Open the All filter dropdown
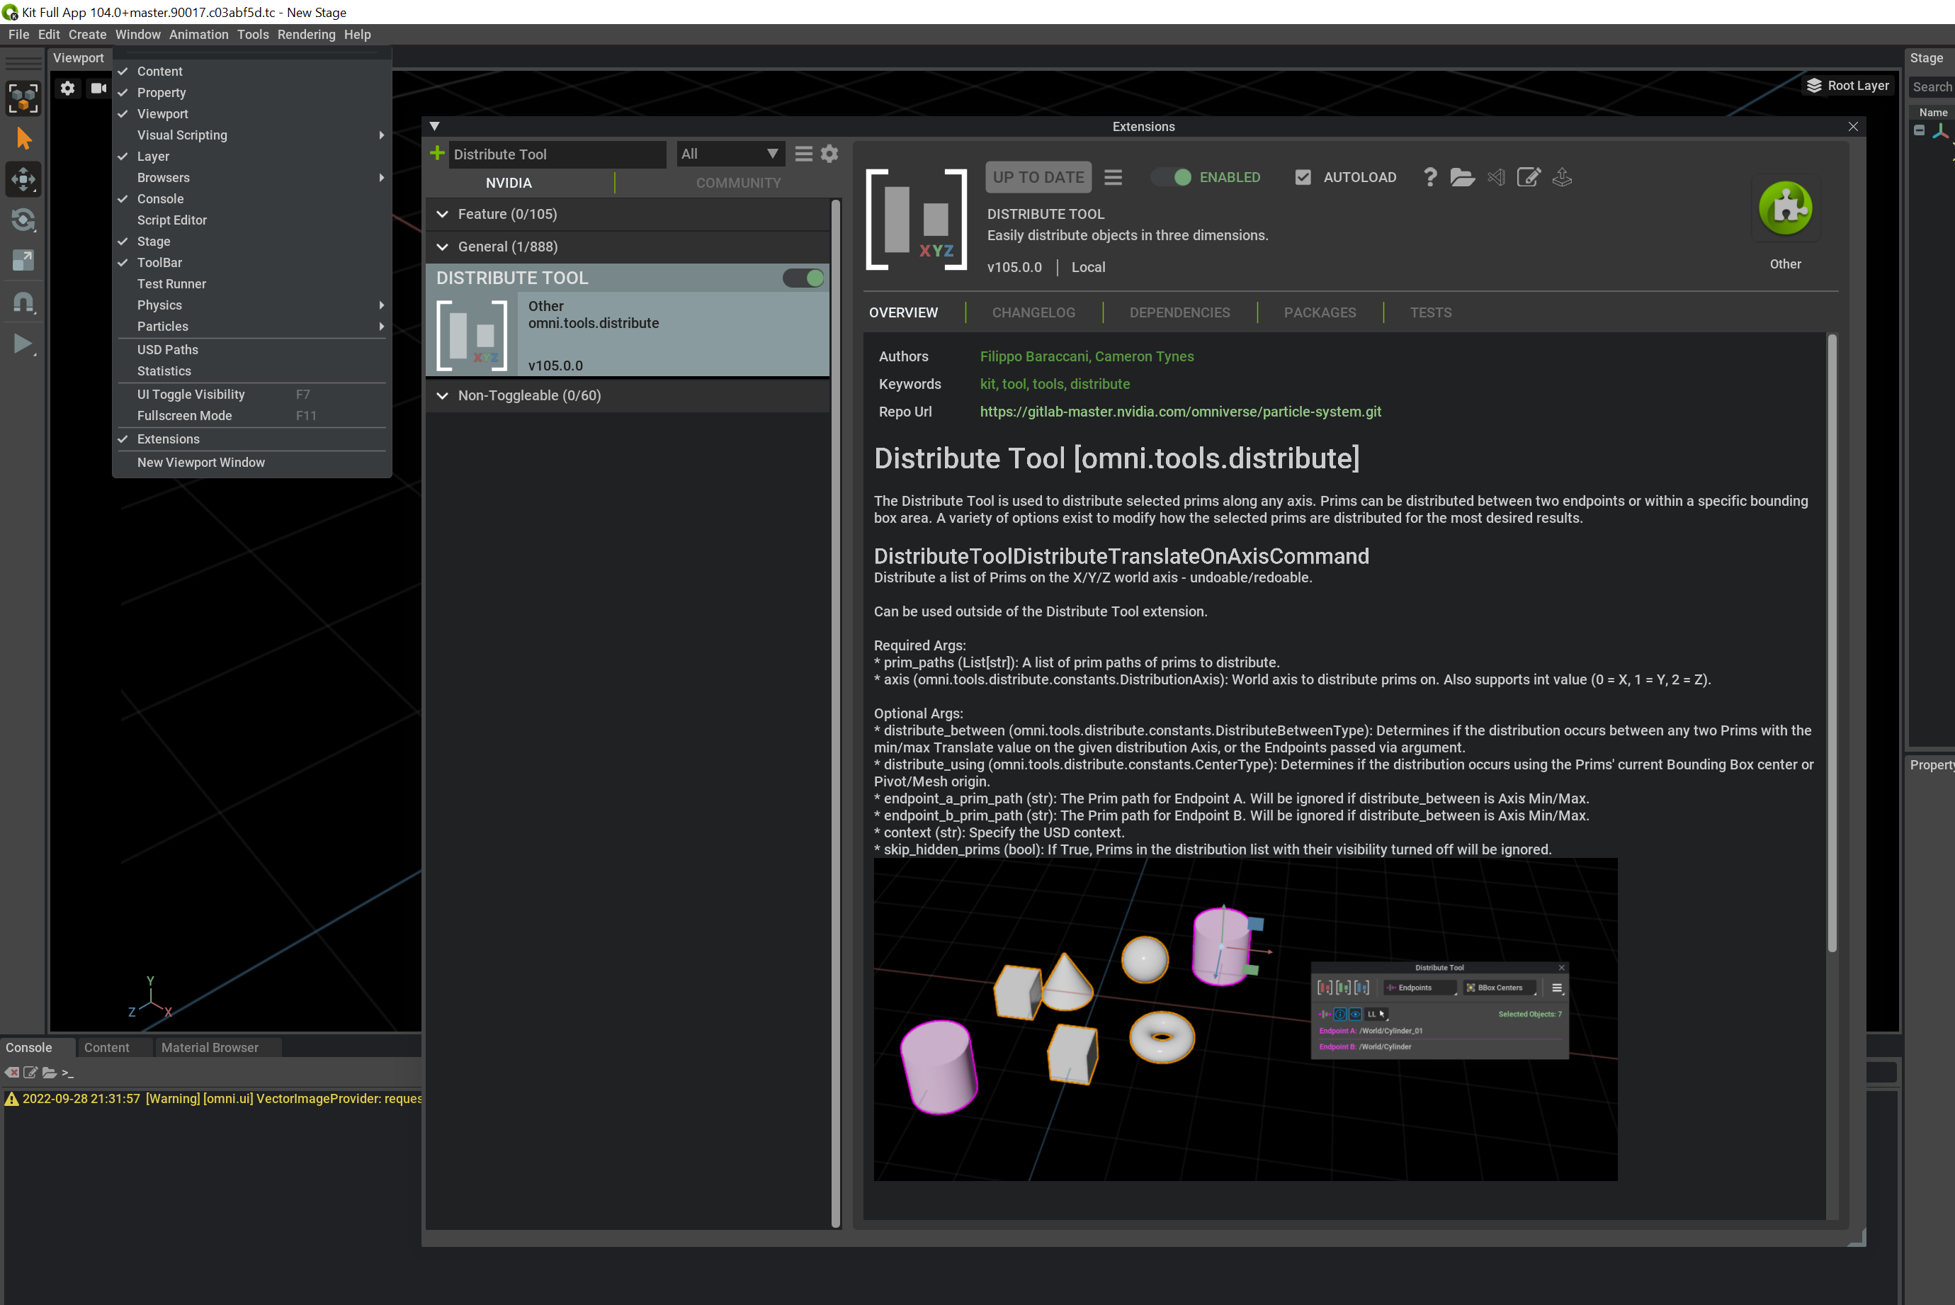Screen dimensions: 1955x1305 (730, 154)
